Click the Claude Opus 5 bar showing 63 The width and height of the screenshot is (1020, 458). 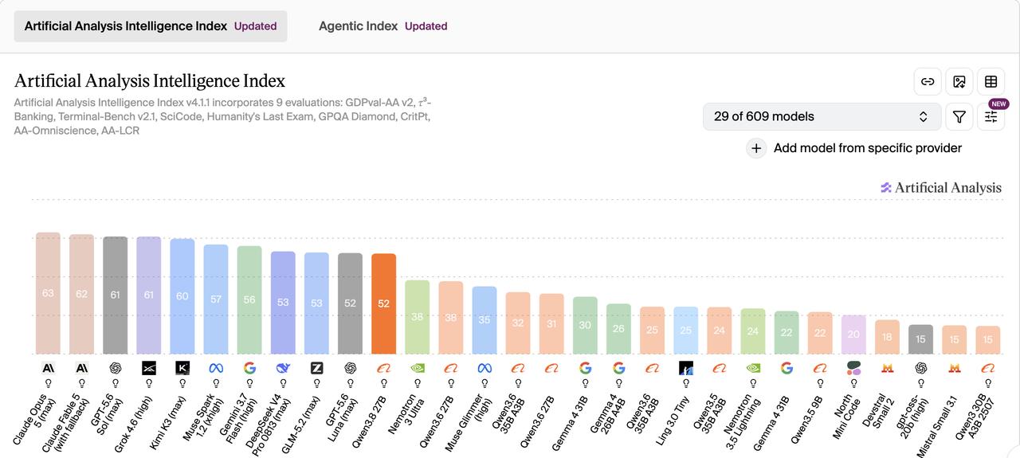point(48,293)
